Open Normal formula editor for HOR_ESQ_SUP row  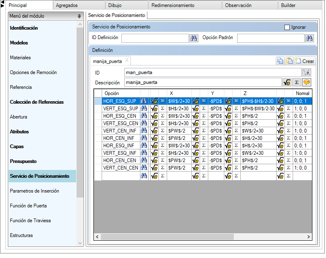click(x=280, y=101)
